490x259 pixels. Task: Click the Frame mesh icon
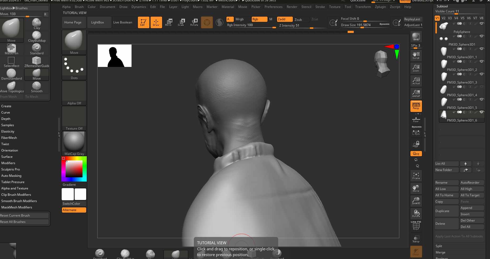[x=416, y=176]
